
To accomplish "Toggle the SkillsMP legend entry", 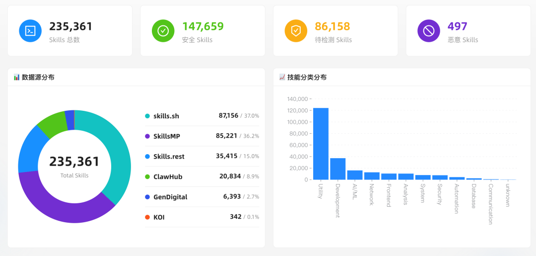I will click(x=166, y=136).
